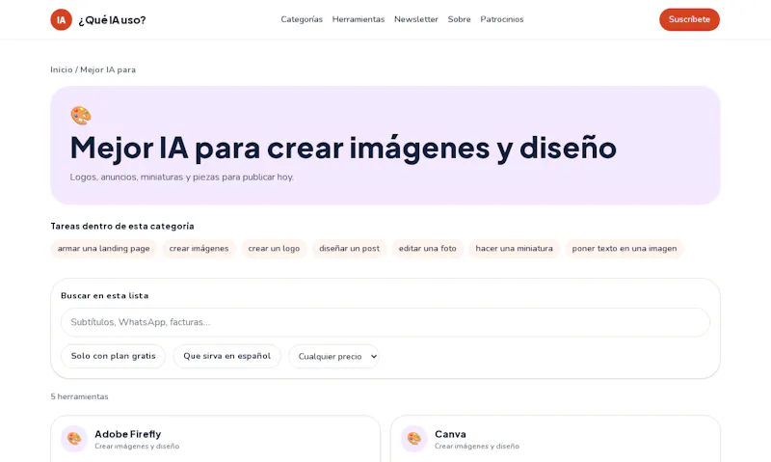This screenshot has width=771, height=462.
Task: Click the '5 herramientas' count text
Action: [x=79, y=396]
